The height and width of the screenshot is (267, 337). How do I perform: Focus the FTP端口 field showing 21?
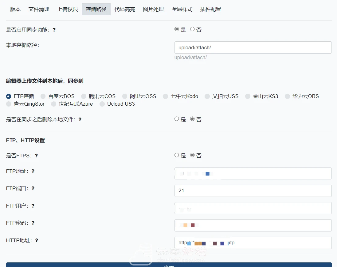point(253,191)
